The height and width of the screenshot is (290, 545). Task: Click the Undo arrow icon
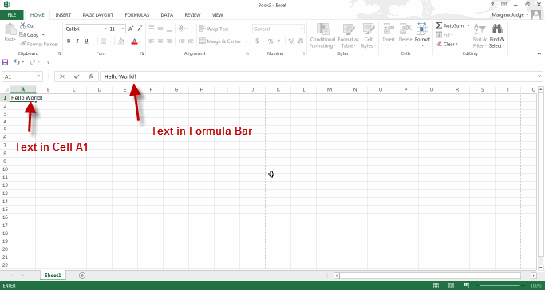17,62
